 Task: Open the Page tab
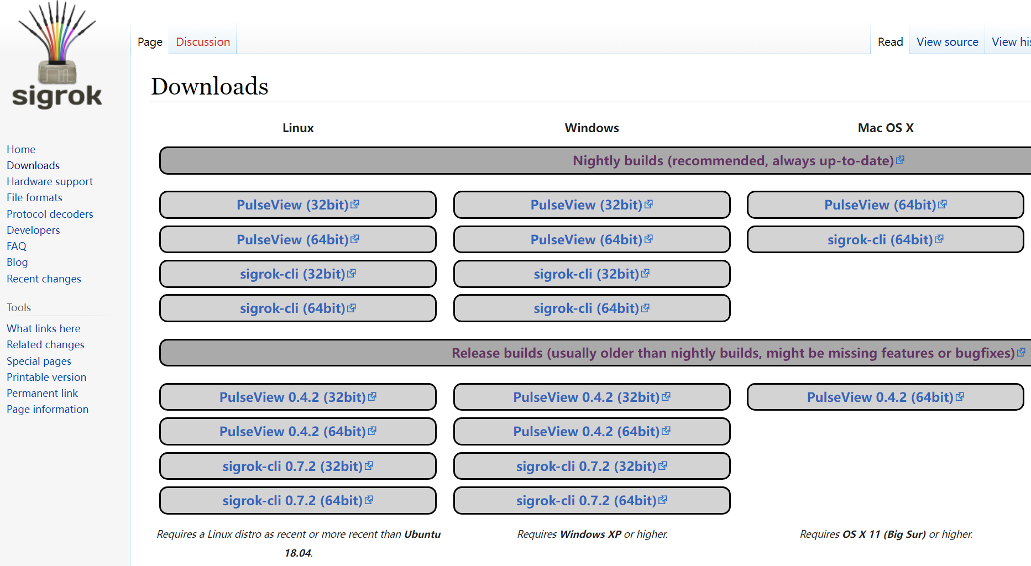(x=150, y=42)
